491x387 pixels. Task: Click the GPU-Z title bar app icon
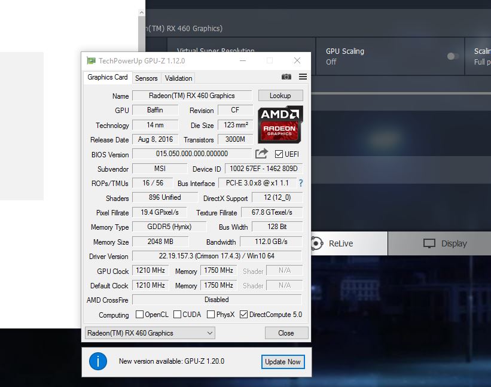pyautogui.click(x=91, y=60)
